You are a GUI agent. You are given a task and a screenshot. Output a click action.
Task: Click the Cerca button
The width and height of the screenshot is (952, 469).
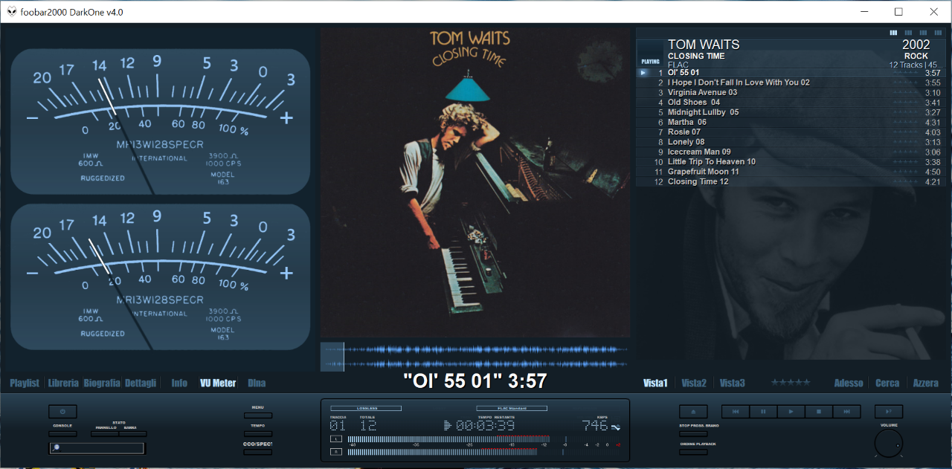[887, 383]
